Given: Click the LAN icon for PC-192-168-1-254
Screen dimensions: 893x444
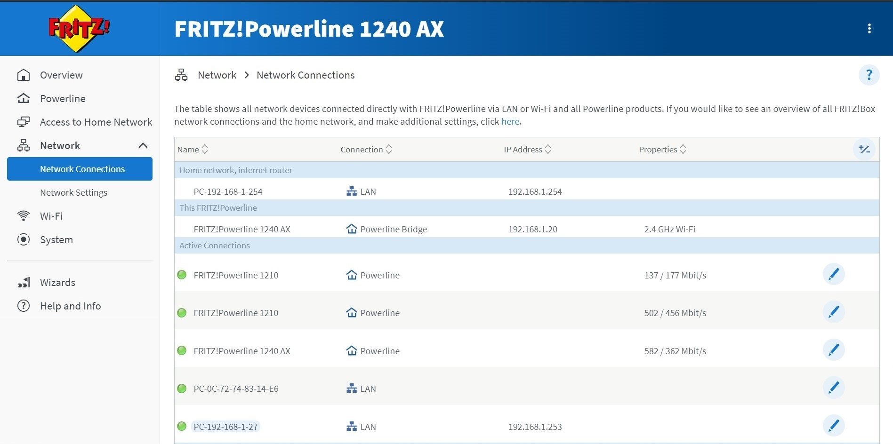Looking at the screenshot, I should 351,191.
